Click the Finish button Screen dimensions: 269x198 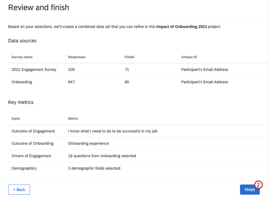pyautogui.click(x=250, y=189)
